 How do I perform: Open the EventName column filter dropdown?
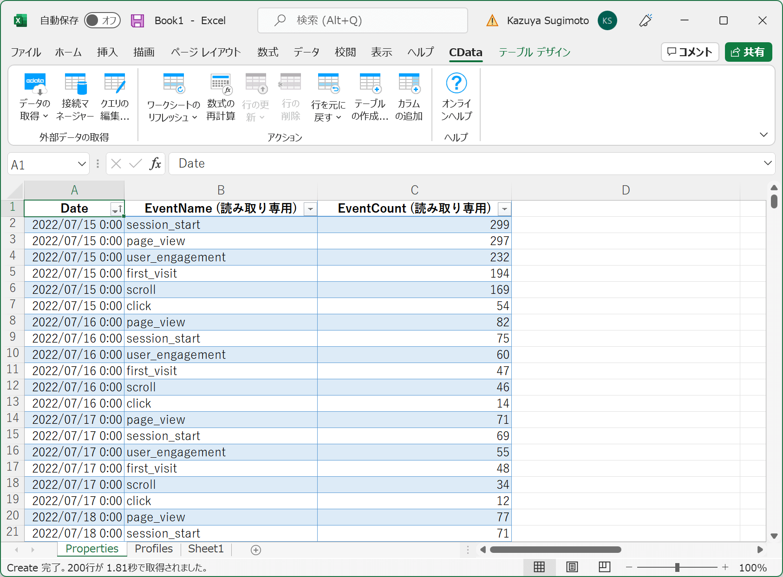(x=310, y=209)
